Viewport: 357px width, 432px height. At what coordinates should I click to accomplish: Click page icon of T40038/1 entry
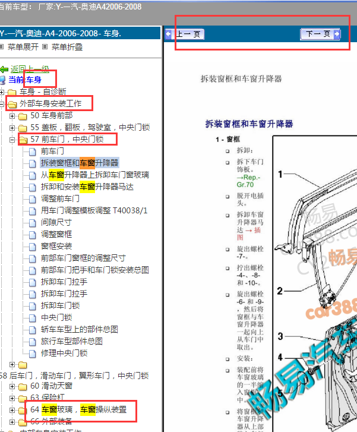33,211
